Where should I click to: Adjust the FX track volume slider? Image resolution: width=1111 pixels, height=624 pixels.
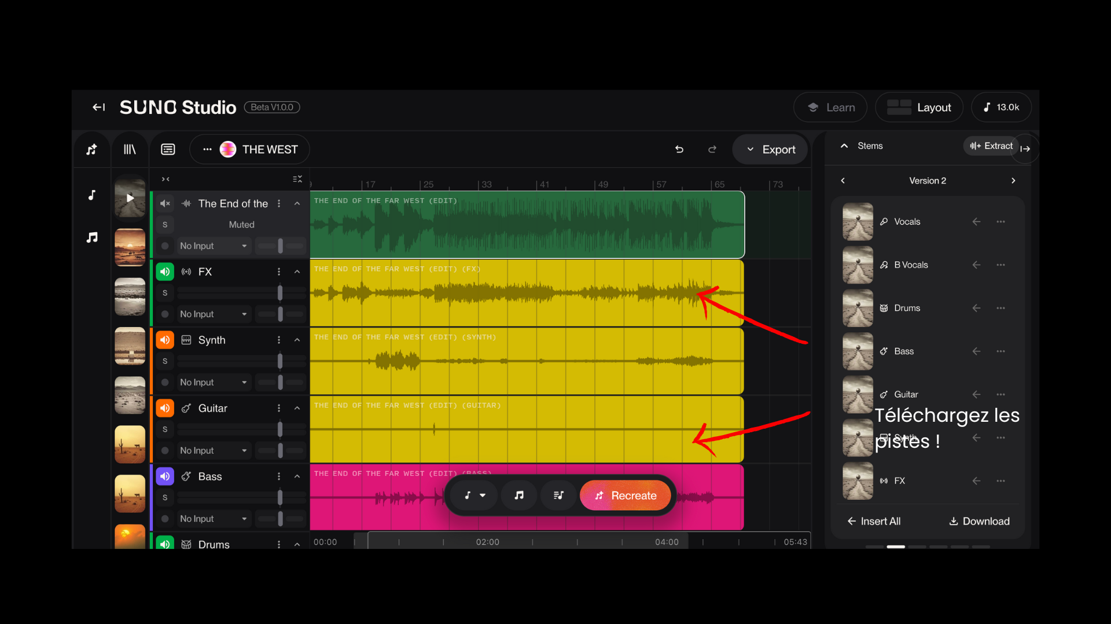[280, 293]
